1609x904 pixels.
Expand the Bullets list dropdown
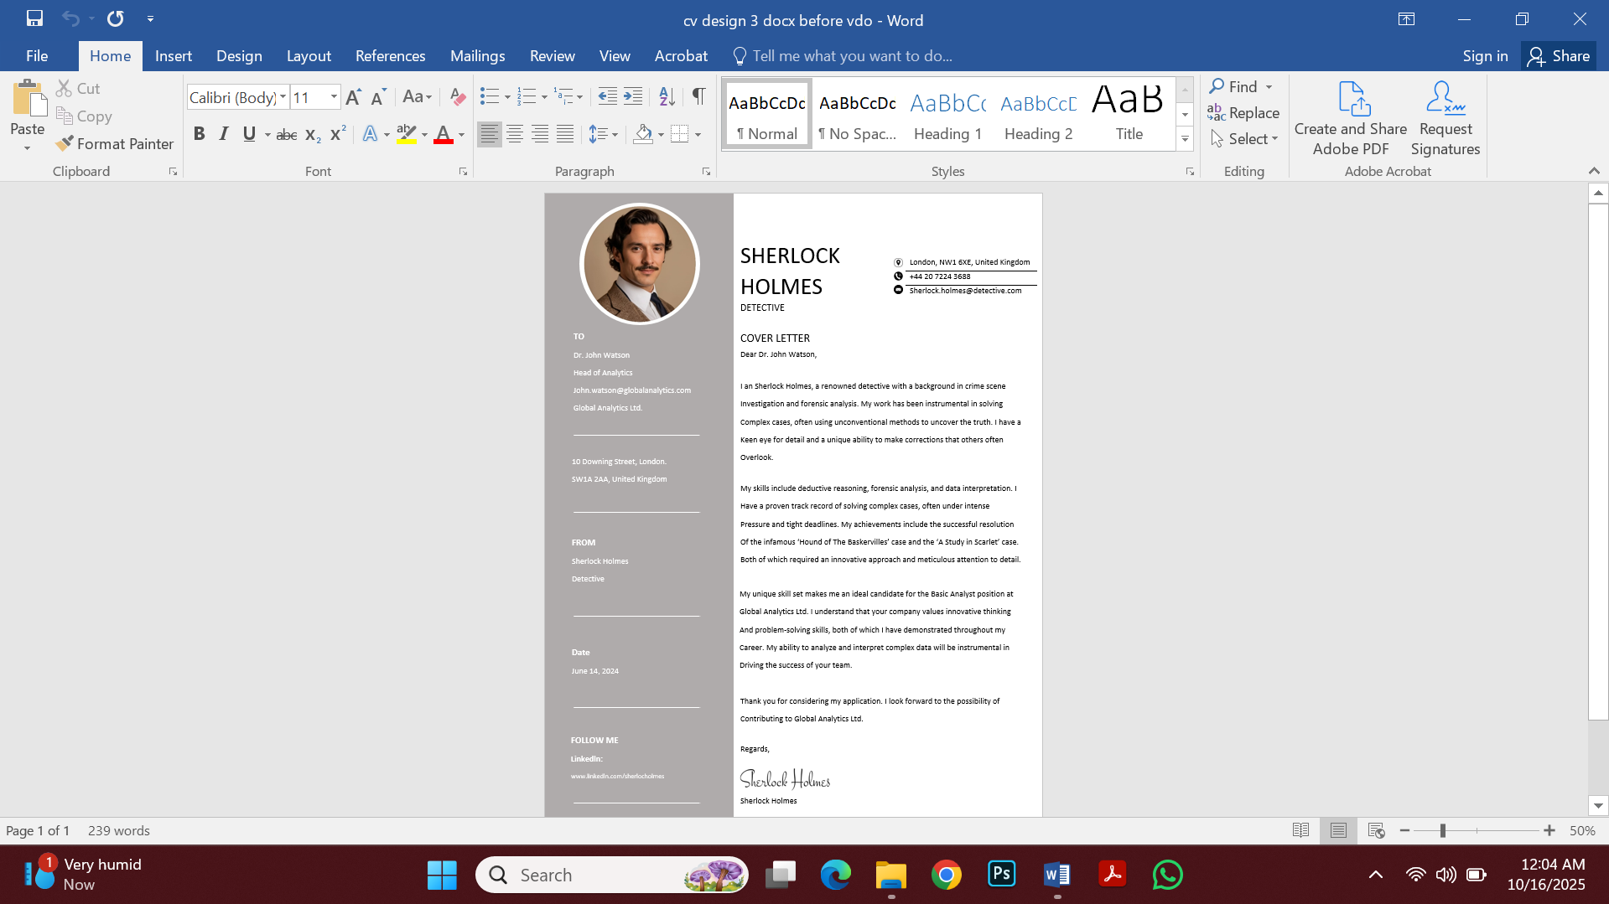click(508, 96)
